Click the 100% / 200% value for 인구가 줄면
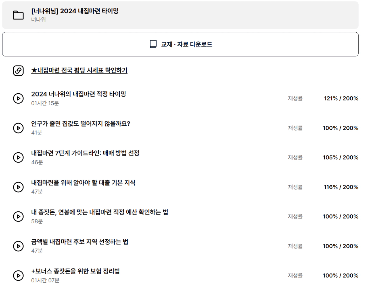Screen dimensions: 368x288 (x=340, y=128)
